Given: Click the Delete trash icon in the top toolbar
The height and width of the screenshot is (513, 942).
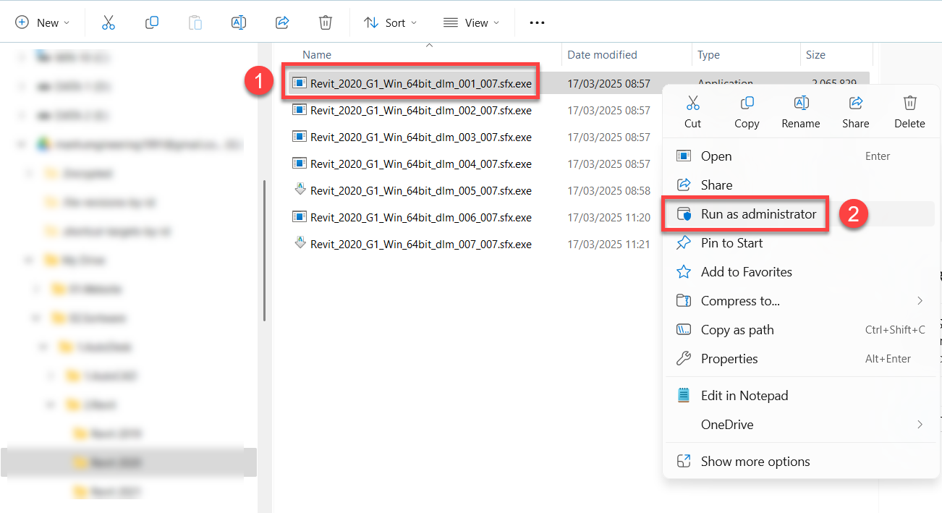Looking at the screenshot, I should (x=326, y=22).
